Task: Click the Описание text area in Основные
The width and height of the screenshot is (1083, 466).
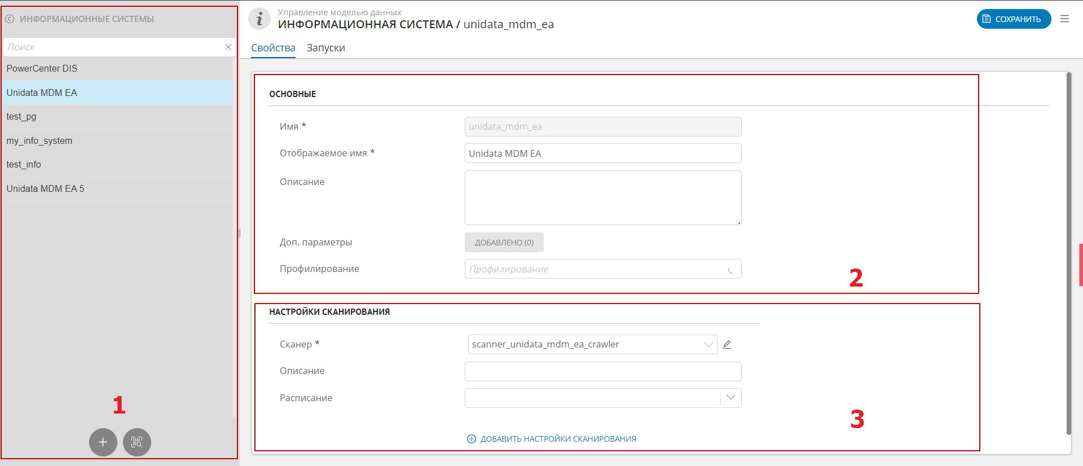Action: click(603, 197)
